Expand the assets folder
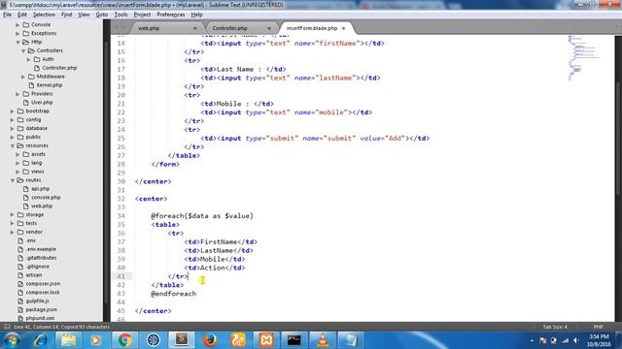This screenshot has width=622, height=349. click(17, 154)
